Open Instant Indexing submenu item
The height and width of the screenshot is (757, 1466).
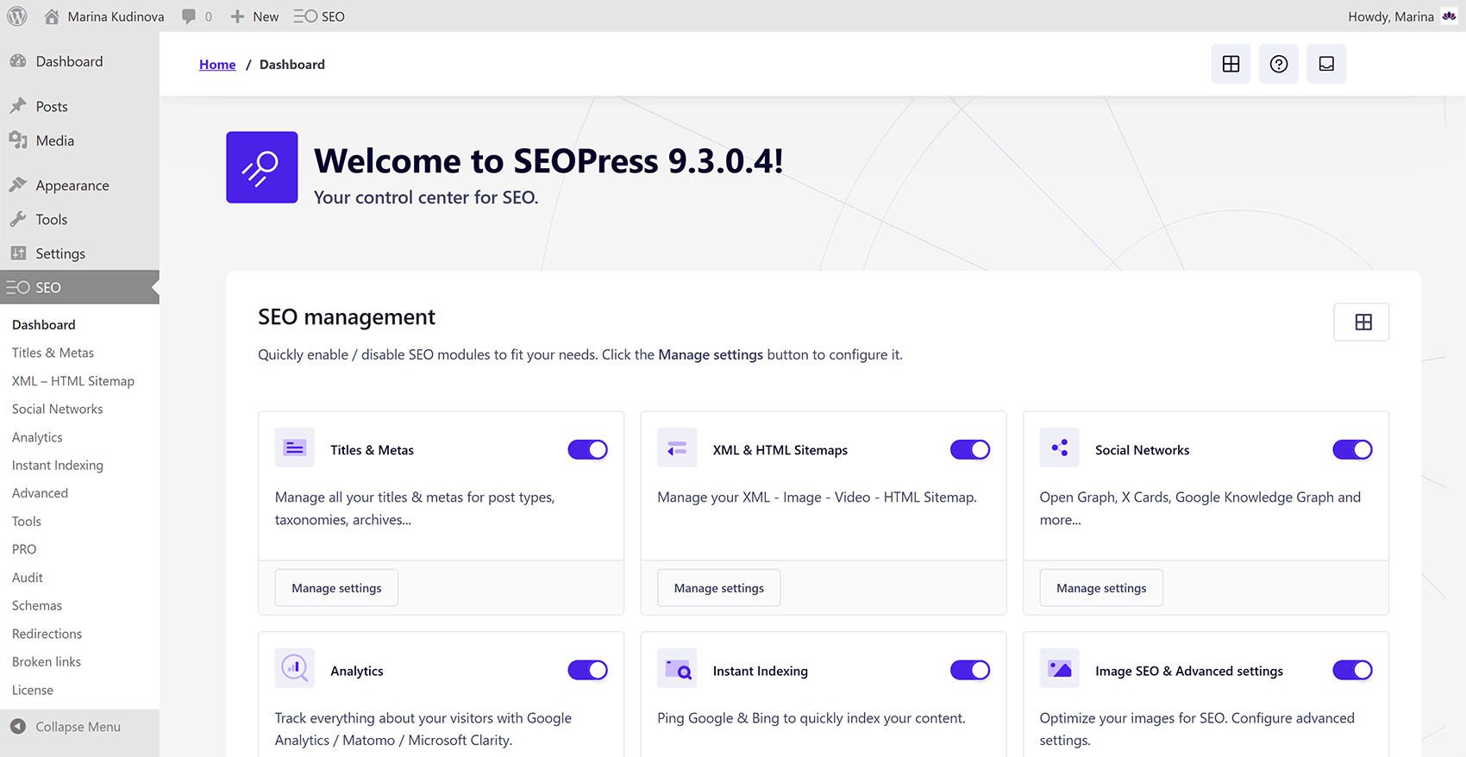58,465
